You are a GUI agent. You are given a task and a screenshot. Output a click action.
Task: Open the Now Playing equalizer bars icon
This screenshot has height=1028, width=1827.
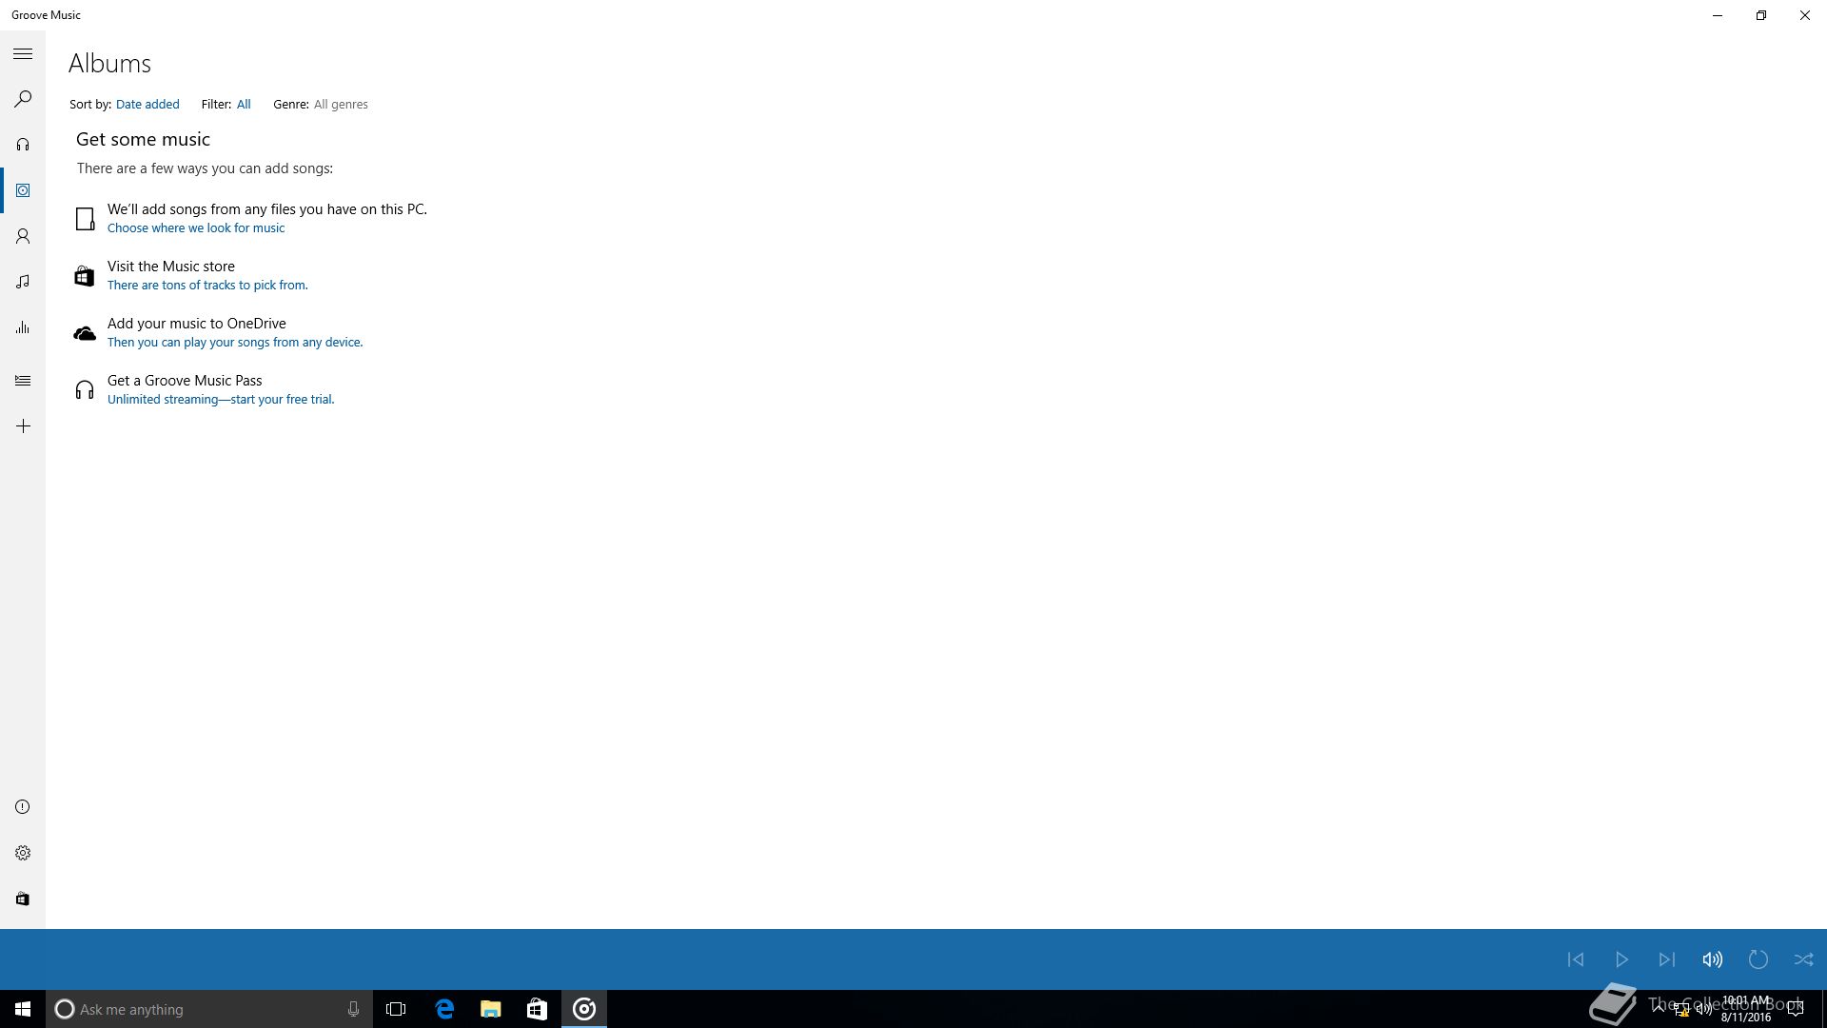point(23,327)
